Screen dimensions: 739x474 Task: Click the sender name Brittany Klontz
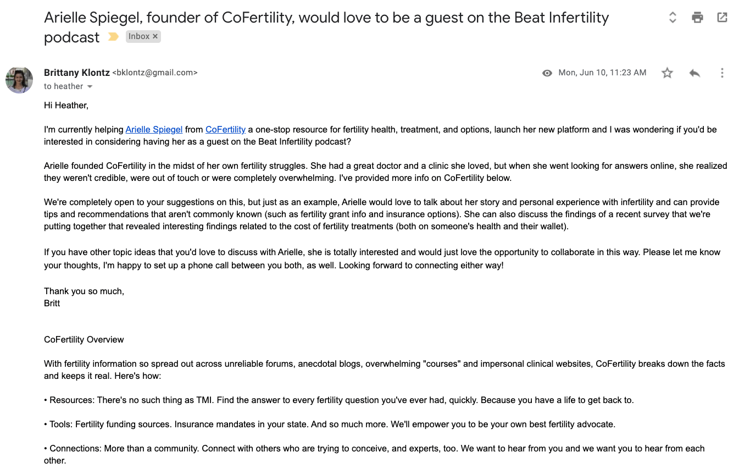coord(77,73)
